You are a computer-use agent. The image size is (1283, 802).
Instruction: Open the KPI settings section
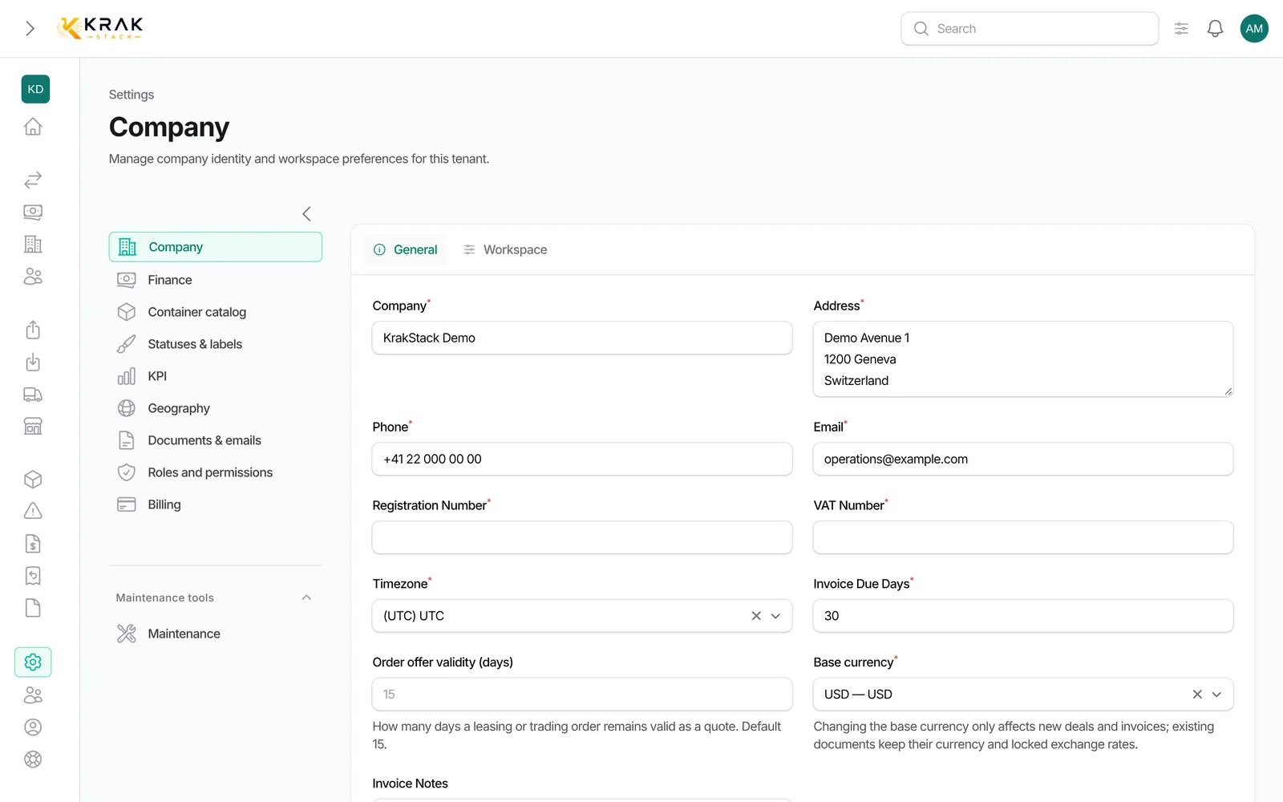tap(216, 376)
